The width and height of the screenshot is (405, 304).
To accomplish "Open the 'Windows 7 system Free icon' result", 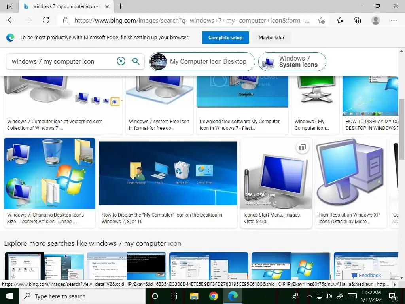I will tap(159, 105).
